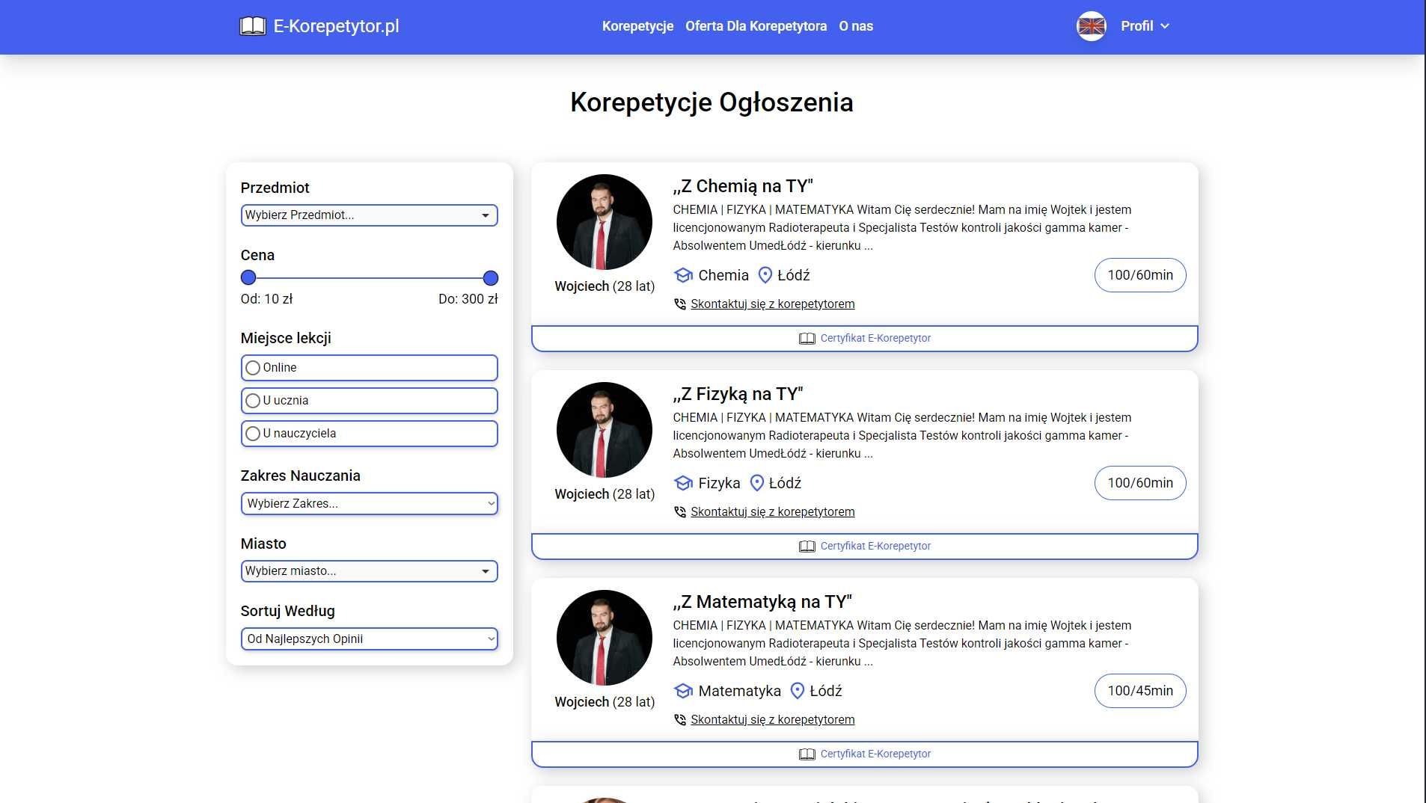Viewport: 1426px width, 803px height.
Task: Click "Wojciech (28 lat)" under the Matematyka photo
Action: 605,702
